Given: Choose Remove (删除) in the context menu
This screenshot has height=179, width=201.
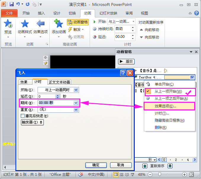Looking at the screenshot, I should click(x=170, y=128).
